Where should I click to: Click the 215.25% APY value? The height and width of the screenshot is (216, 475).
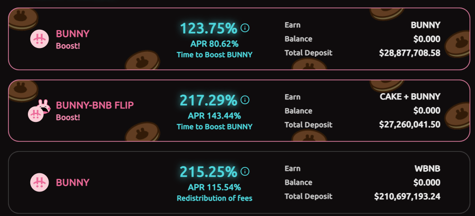[208, 172]
